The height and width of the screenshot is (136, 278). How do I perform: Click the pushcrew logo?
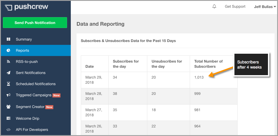tap(26, 7)
